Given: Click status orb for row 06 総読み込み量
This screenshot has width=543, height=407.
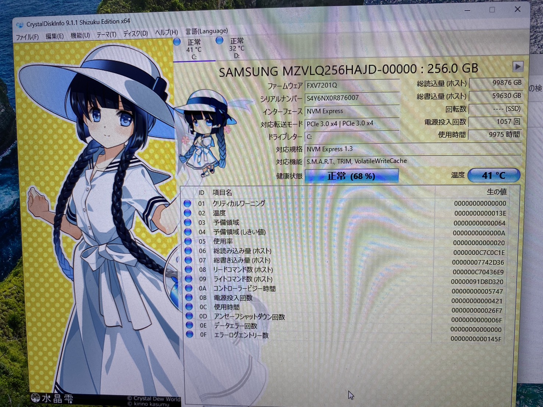Looking at the screenshot, I should (x=188, y=251).
